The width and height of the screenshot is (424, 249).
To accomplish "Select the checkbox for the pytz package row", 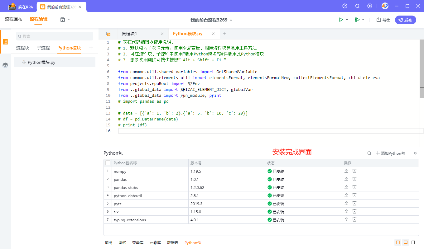I will click(x=108, y=203).
